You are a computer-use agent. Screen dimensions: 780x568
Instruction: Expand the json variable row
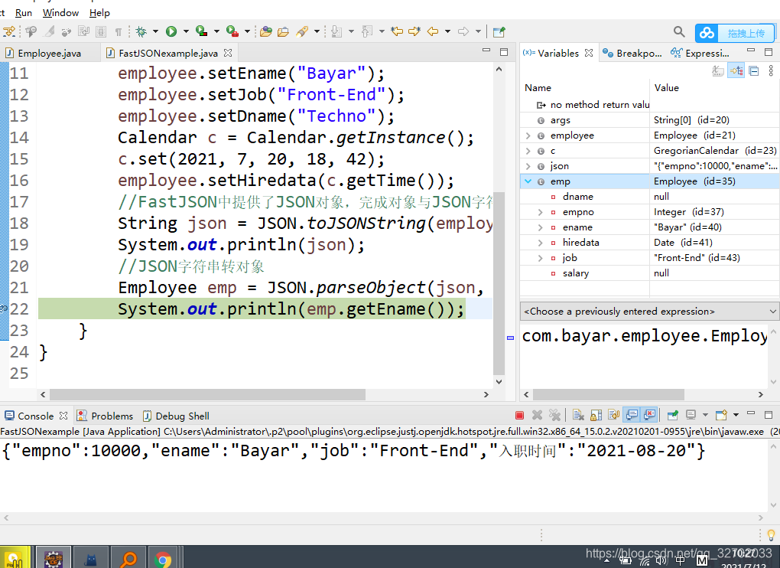[528, 166]
